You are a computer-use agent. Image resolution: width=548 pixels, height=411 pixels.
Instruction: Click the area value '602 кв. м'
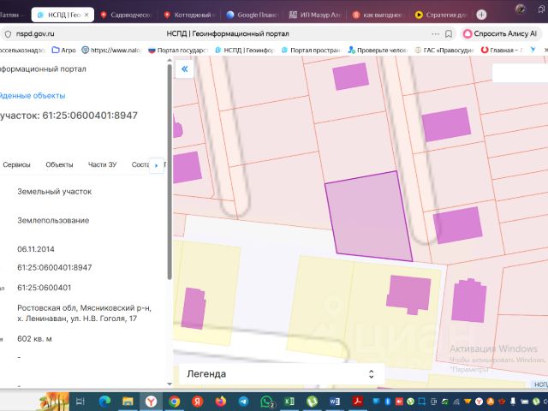click(x=34, y=339)
